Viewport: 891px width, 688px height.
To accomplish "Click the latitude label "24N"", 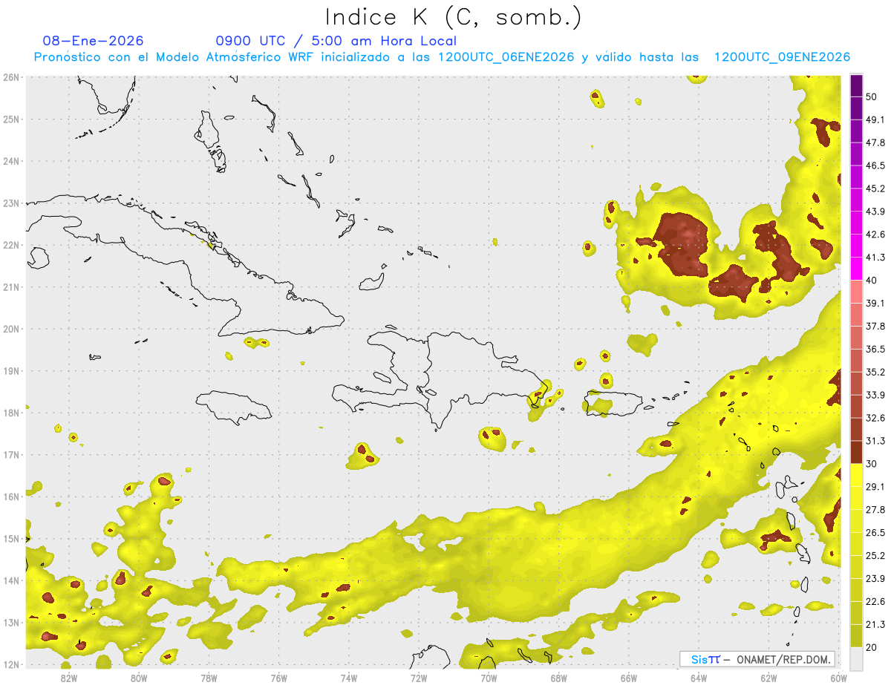I will coord(10,161).
